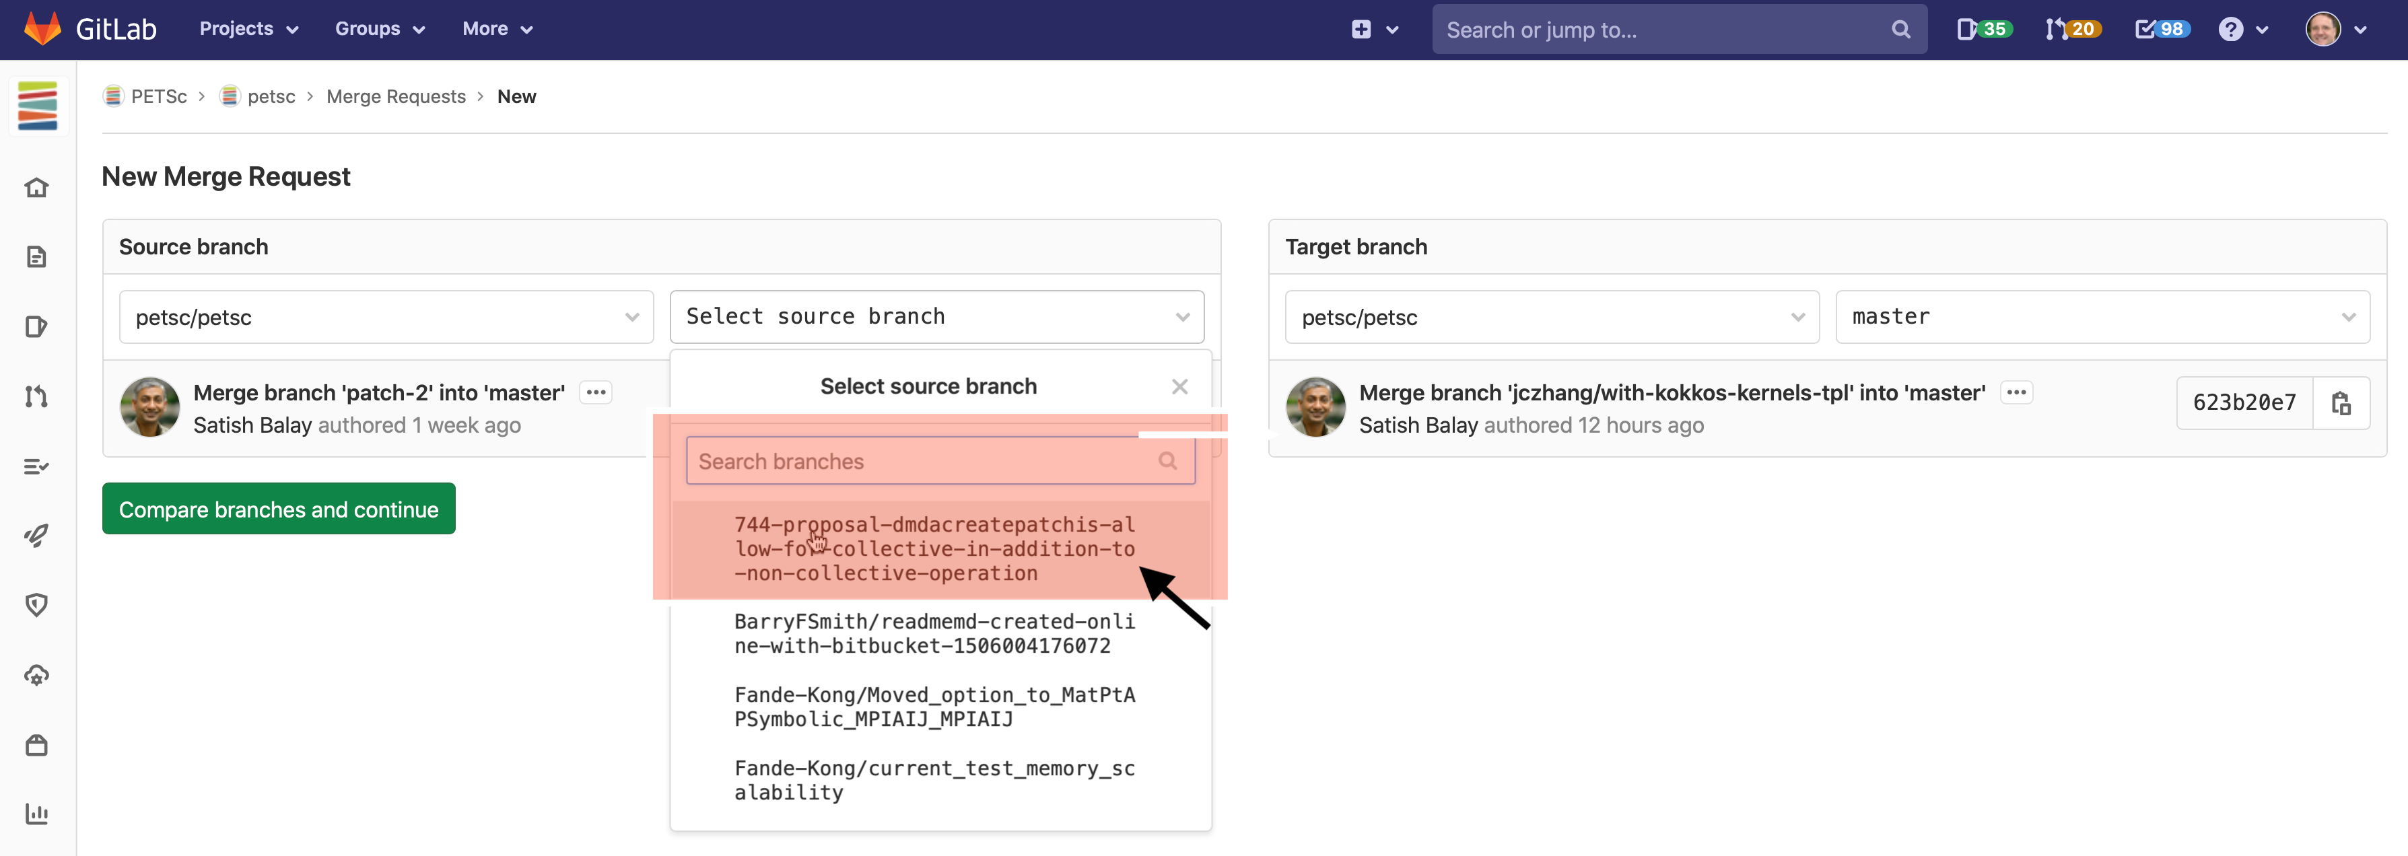2408x856 pixels.
Task: Open target branch dropdown master
Action: click(x=2102, y=317)
